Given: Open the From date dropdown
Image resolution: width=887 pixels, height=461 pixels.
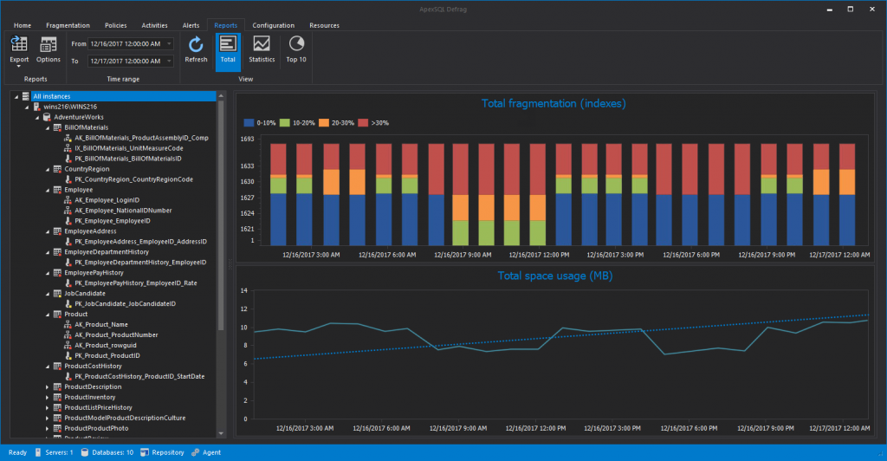Looking at the screenshot, I should (168, 43).
